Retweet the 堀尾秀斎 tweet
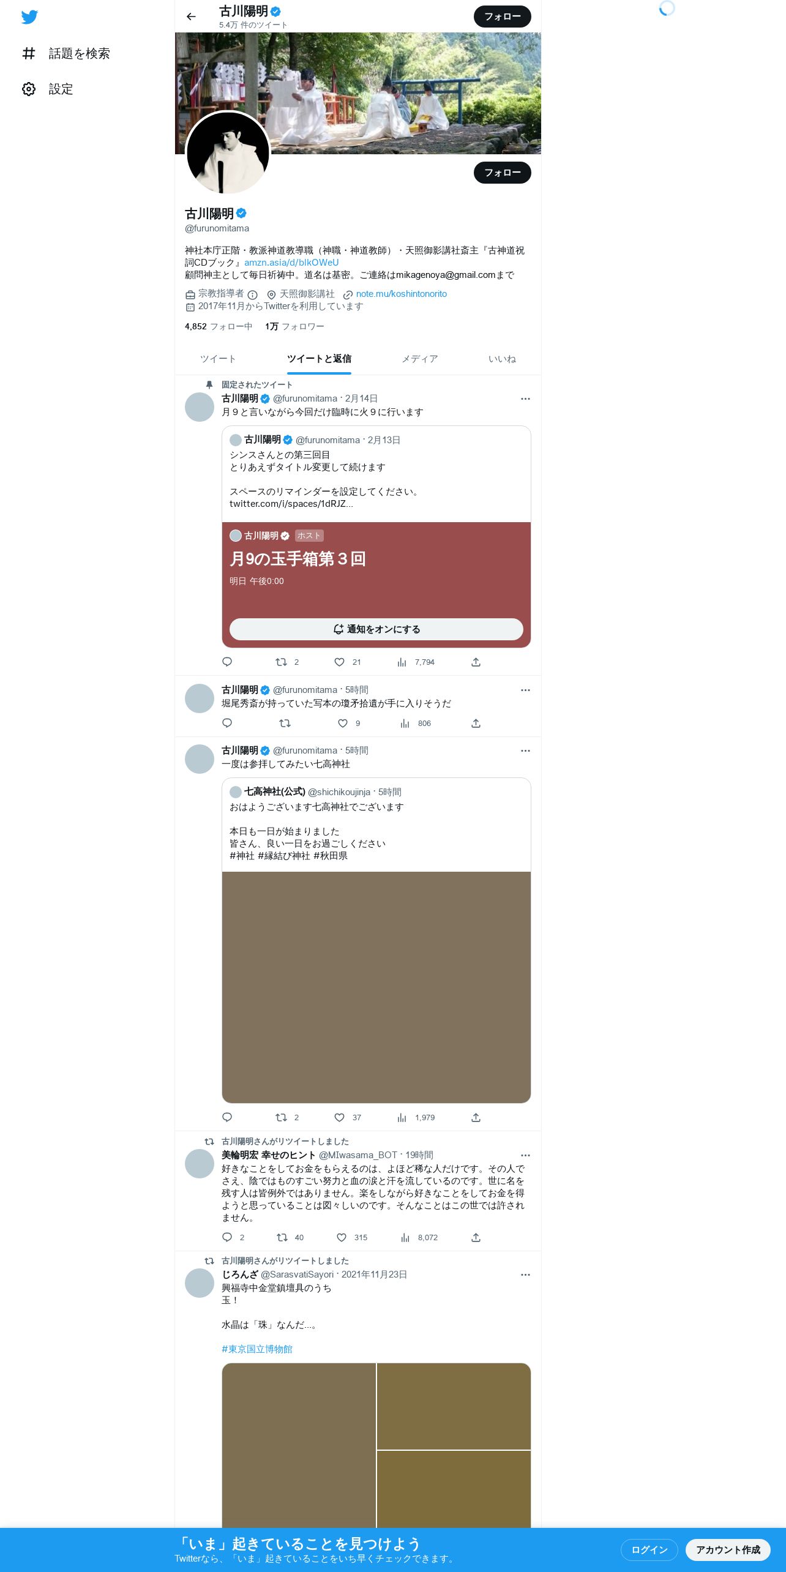The width and height of the screenshot is (786, 1572). click(285, 723)
